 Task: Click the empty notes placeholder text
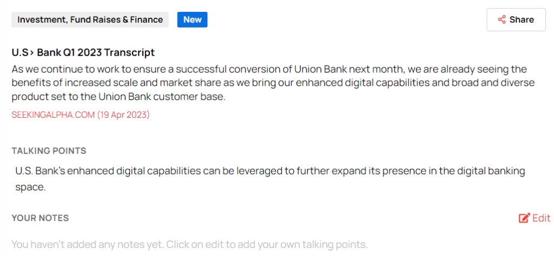[189, 244]
